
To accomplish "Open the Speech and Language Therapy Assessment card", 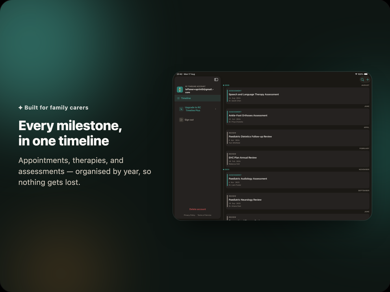I will pyautogui.click(x=298, y=96).
